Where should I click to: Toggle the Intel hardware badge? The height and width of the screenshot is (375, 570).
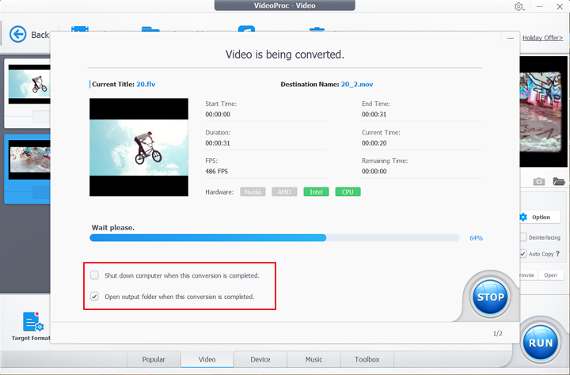click(316, 192)
